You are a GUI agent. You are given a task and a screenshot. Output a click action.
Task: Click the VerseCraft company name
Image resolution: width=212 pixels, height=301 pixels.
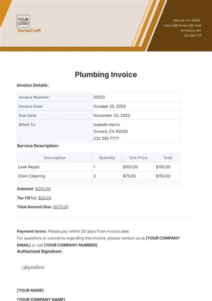pyautogui.click(x=29, y=30)
